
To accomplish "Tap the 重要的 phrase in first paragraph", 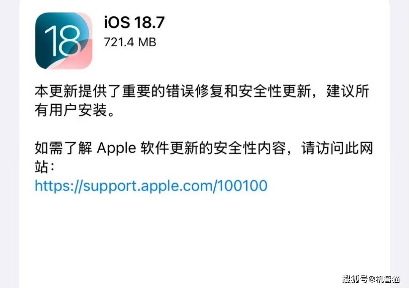I will coord(143,91).
